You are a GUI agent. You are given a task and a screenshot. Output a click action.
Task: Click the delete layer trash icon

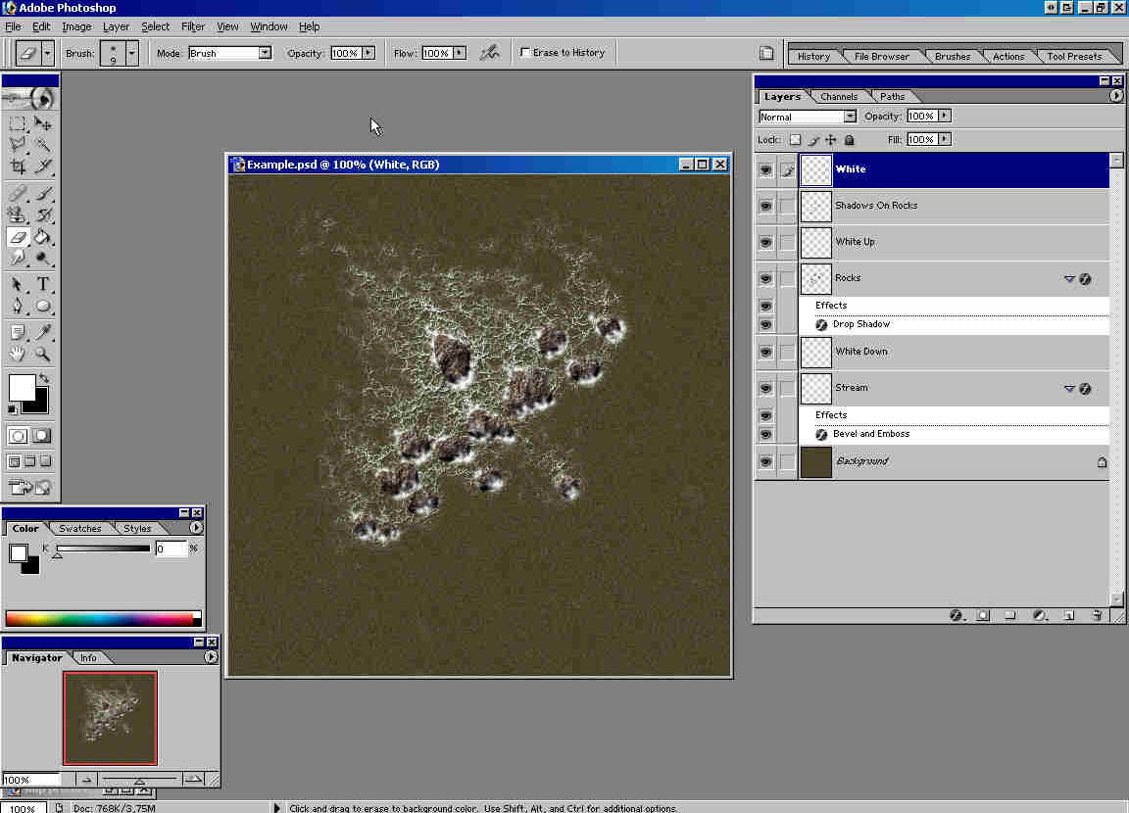(1097, 616)
